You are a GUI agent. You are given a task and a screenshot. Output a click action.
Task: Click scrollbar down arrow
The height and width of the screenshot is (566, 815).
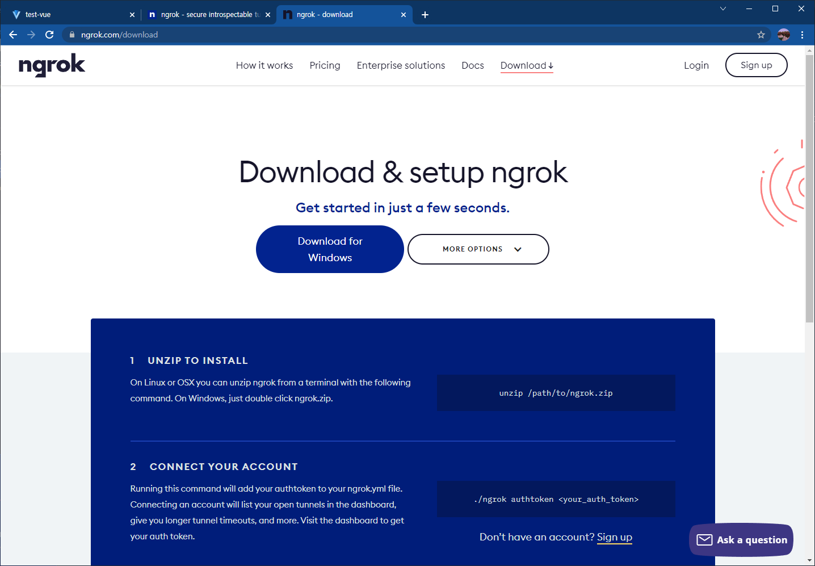point(810,560)
